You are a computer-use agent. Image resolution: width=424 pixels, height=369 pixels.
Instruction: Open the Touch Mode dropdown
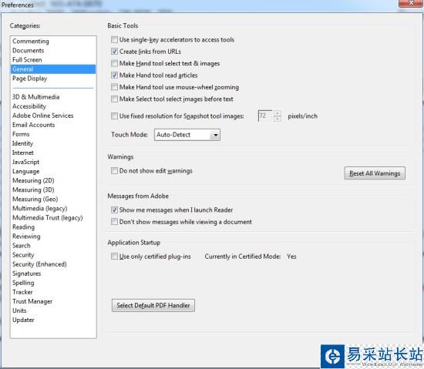point(187,135)
